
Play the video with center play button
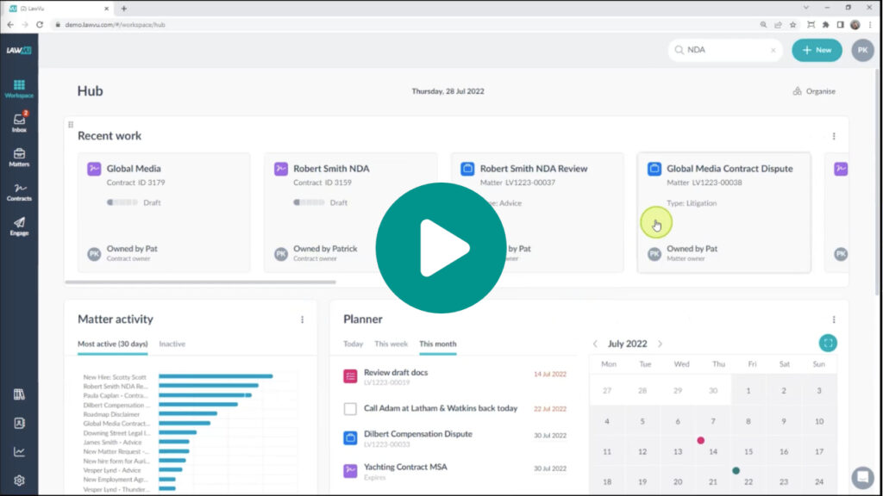441,248
